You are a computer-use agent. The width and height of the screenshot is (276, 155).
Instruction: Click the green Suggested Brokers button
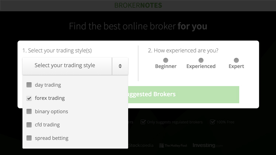pyautogui.click(x=184, y=95)
